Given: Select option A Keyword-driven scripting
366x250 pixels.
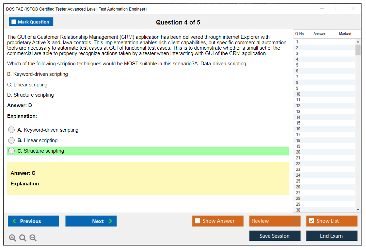Looking at the screenshot, I should [12, 130].
